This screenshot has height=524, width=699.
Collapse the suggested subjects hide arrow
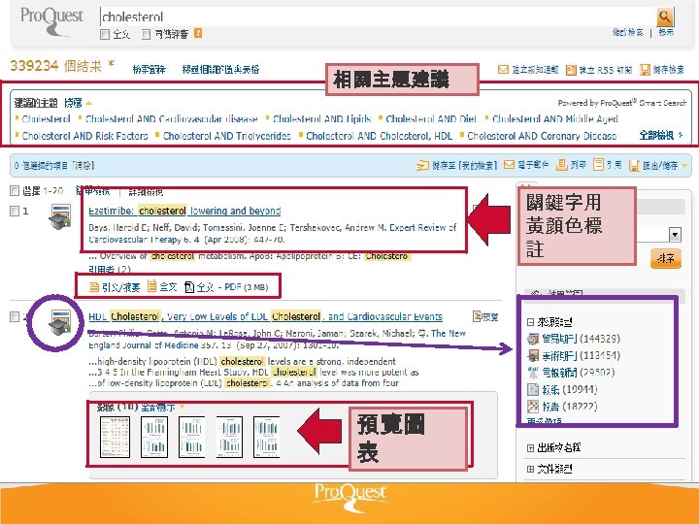coord(88,104)
